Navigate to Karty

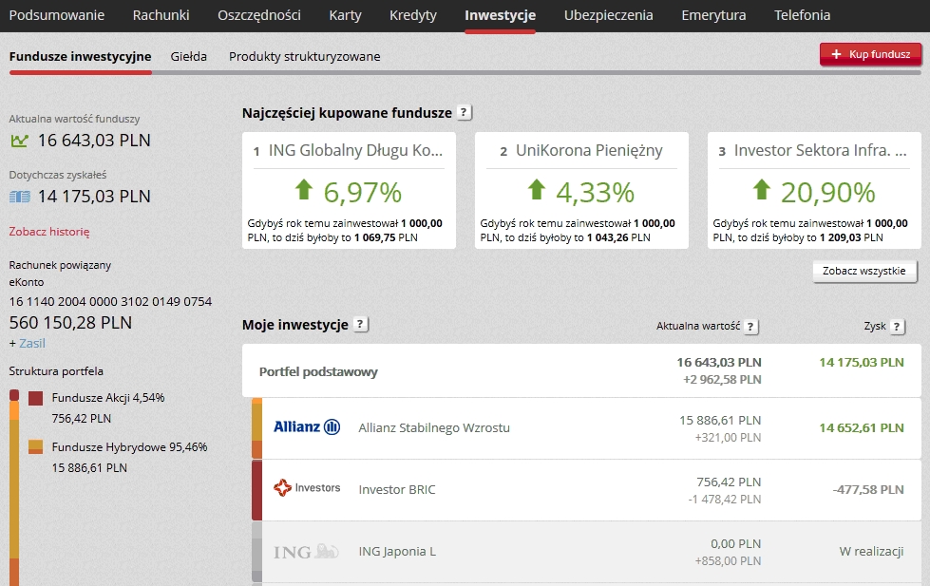coord(345,15)
